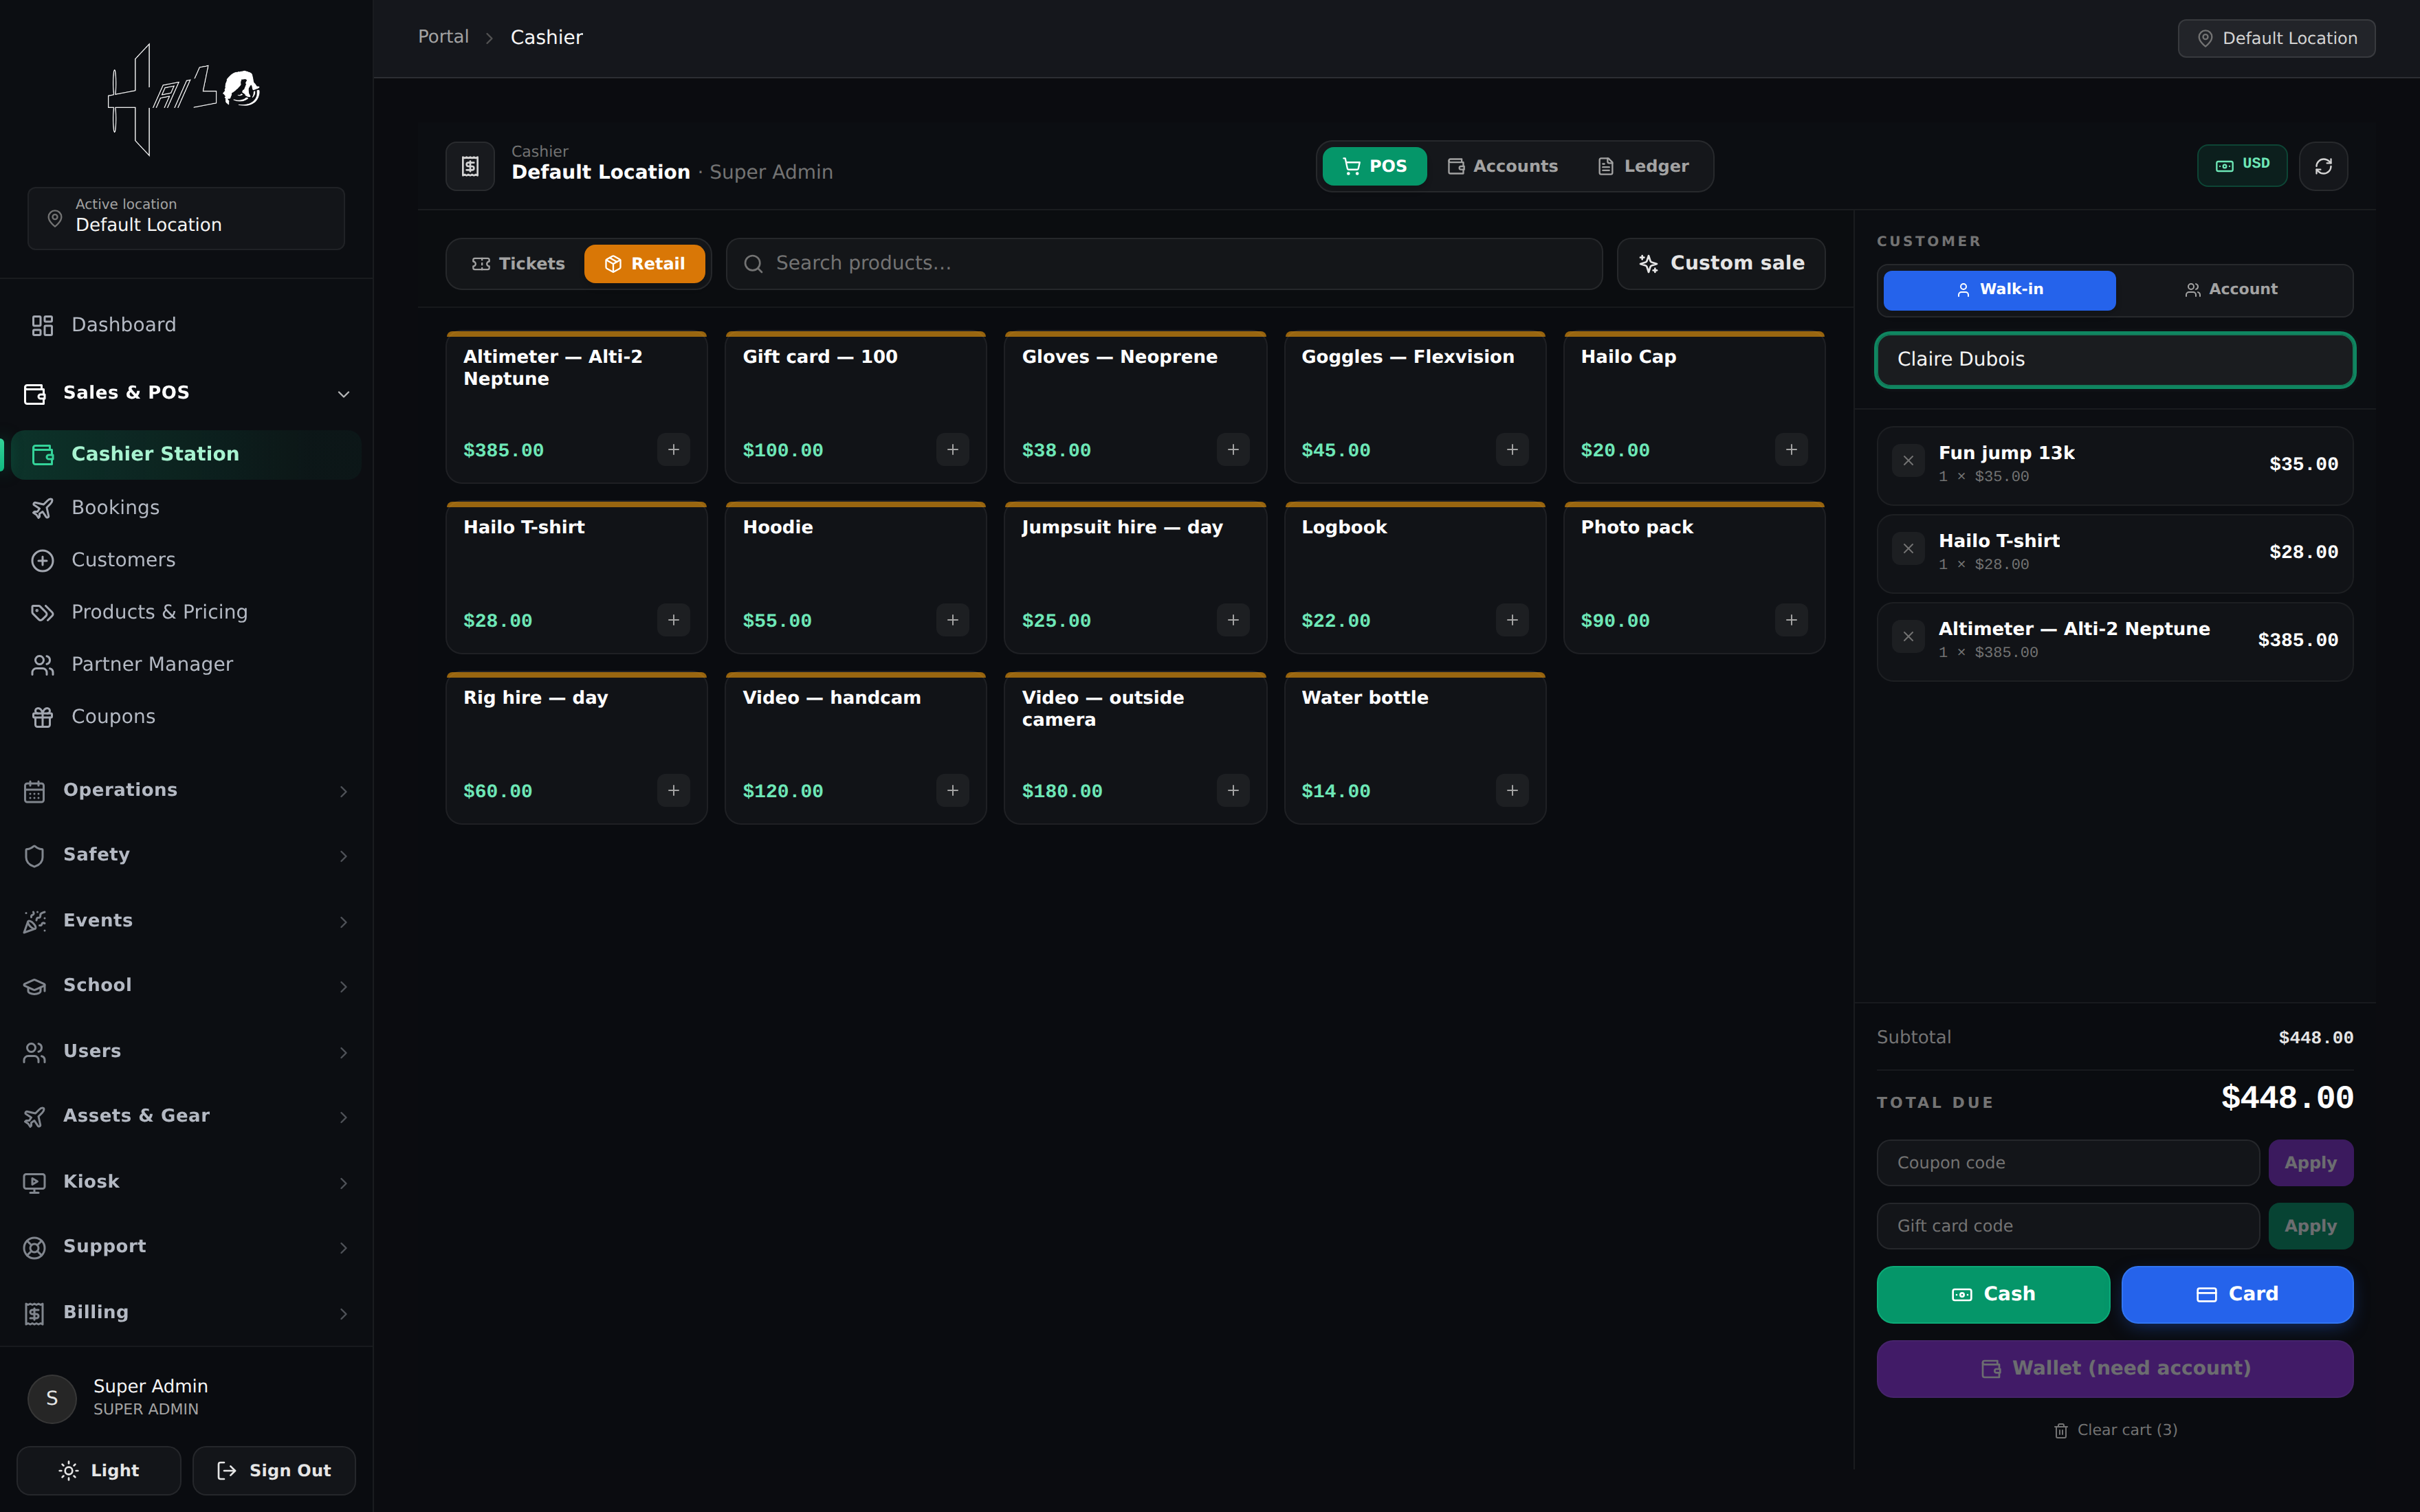
Task: Add Gloves Neoprene with plus icon
Action: coord(1232,450)
